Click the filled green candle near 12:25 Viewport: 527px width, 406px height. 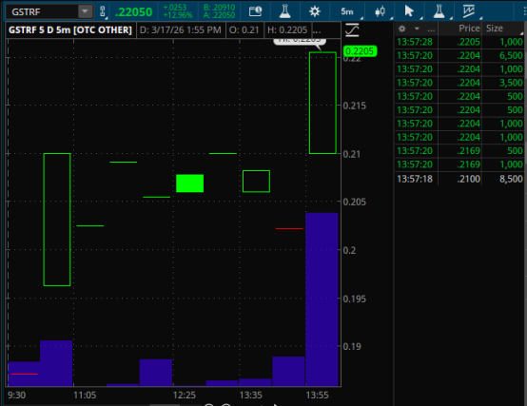[x=190, y=184]
